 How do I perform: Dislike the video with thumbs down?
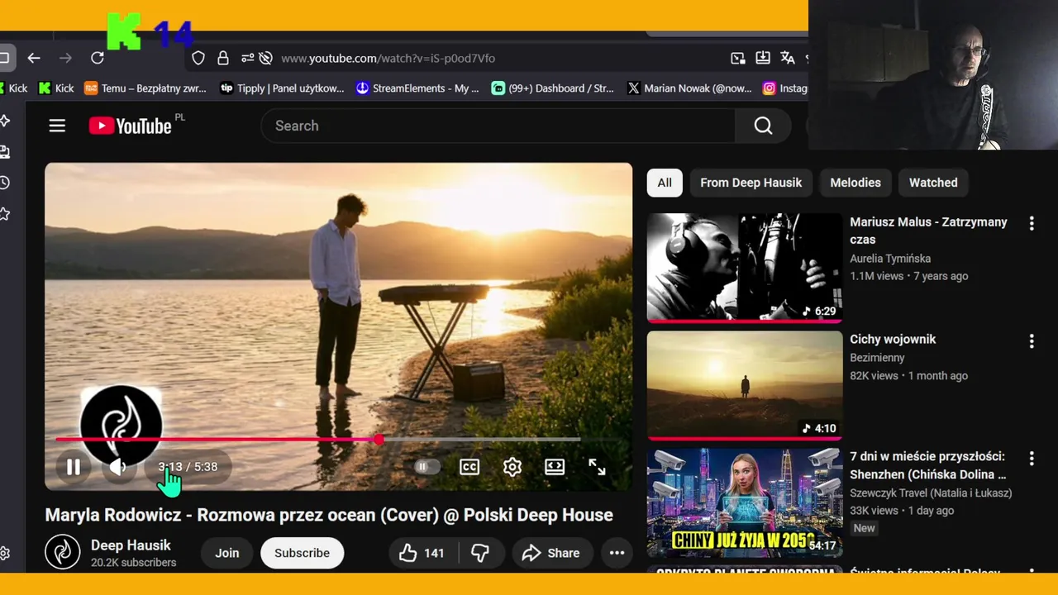pos(480,553)
